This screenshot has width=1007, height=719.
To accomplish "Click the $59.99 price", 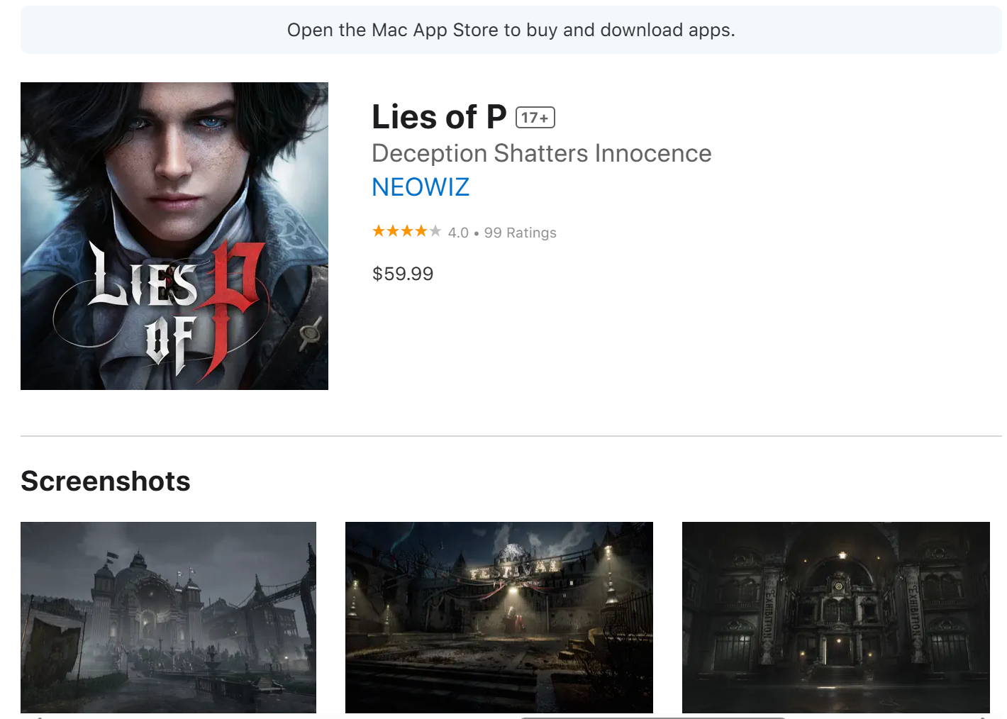I will click(x=403, y=274).
